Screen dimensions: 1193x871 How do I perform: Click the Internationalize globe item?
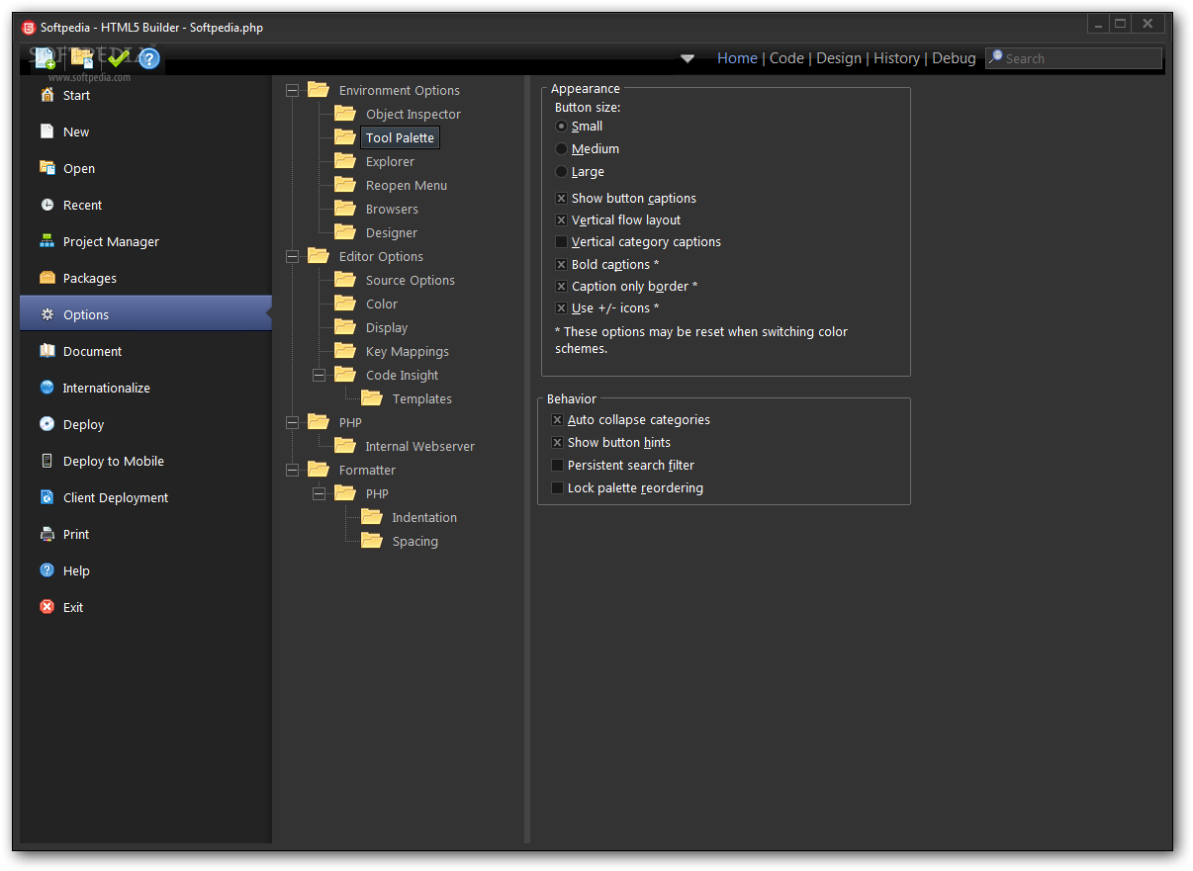click(x=106, y=389)
